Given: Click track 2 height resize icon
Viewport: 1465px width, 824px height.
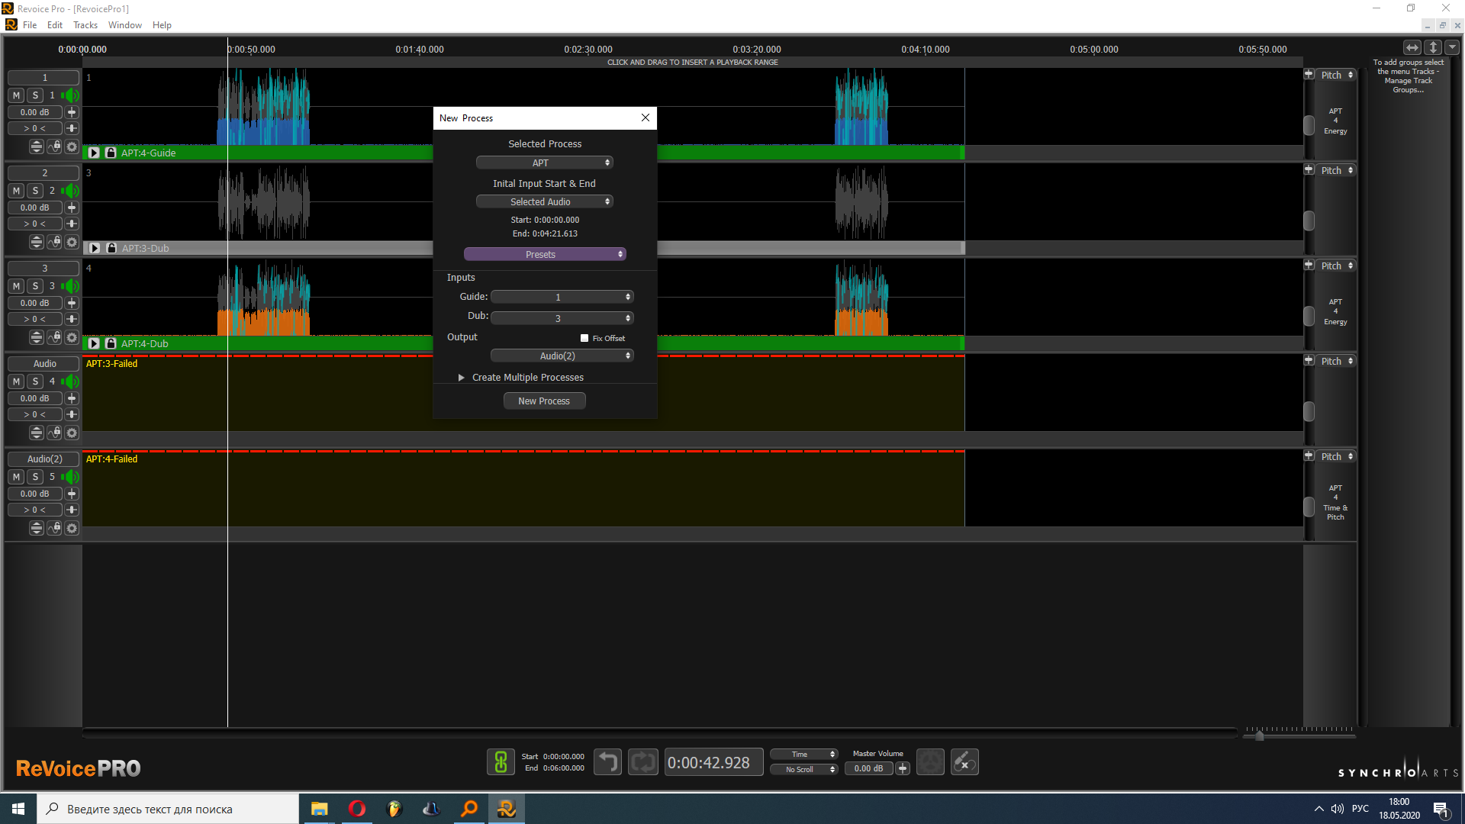Looking at the screenshot, I should [36, 242].
